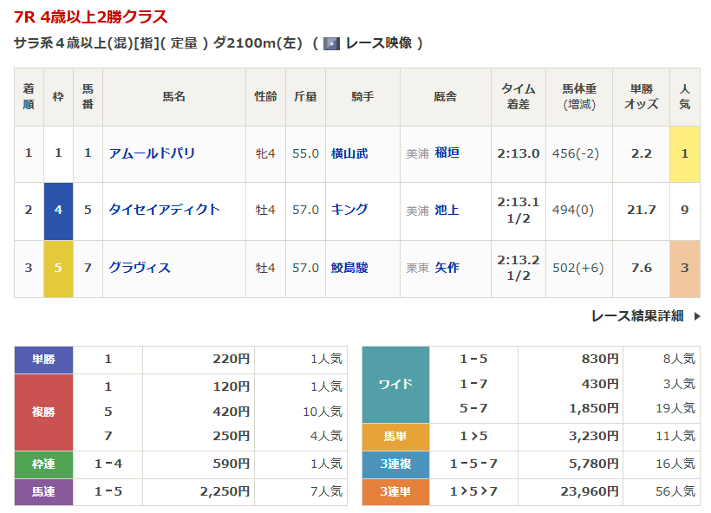Viewport: 711px width, 513px height.
Task: Click the race video play icon
Action: [x=331, y=43]
